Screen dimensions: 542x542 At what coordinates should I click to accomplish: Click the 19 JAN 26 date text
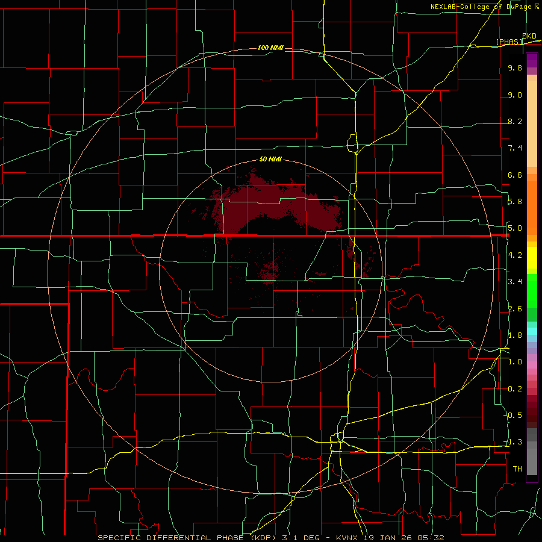pyautogui.click(x=389, y=538)
